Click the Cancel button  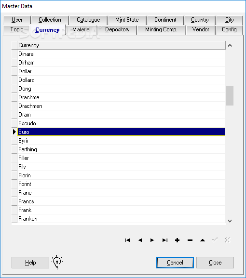(175, 263)
